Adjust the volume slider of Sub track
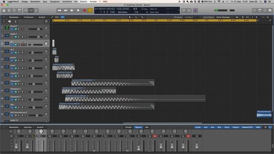This screenshot has height=154, width=274. click(x=36, y=107)
